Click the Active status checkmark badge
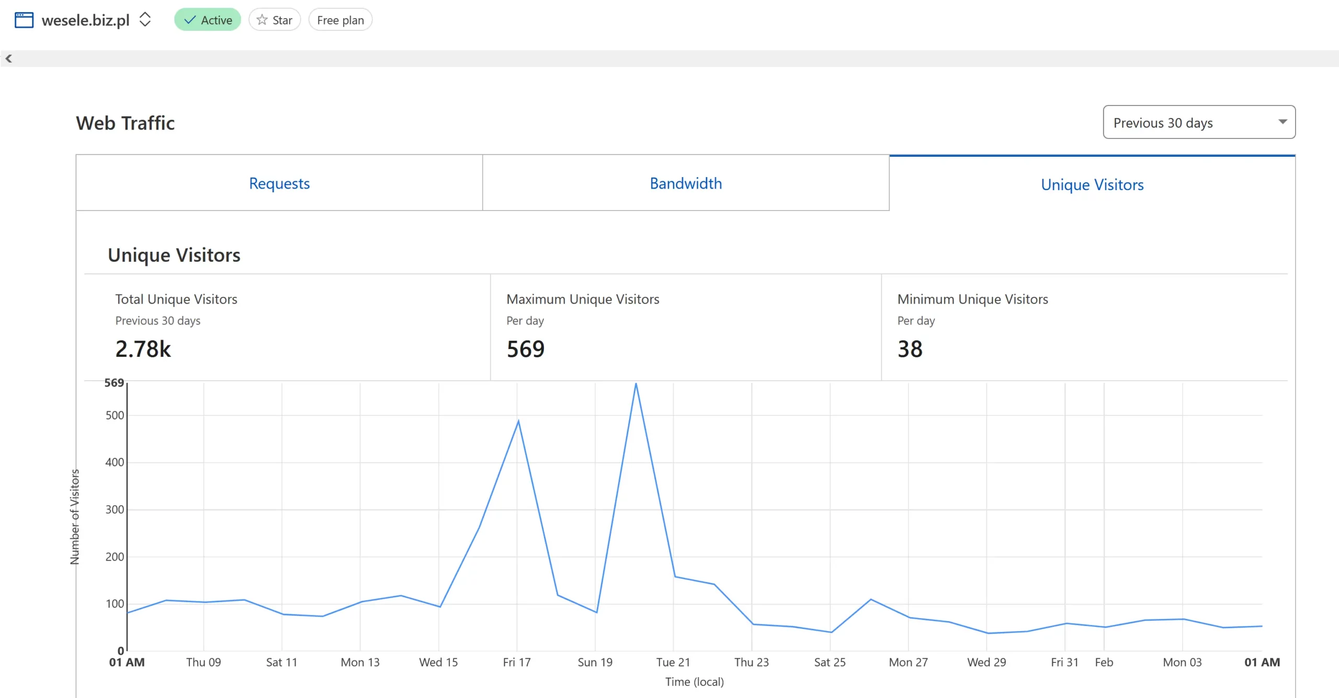 [208, 20]
